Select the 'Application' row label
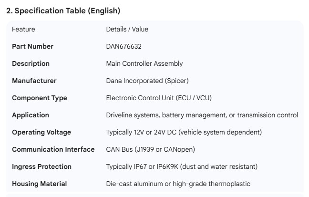This screenshot has width=309, height=197. point(31,115)
